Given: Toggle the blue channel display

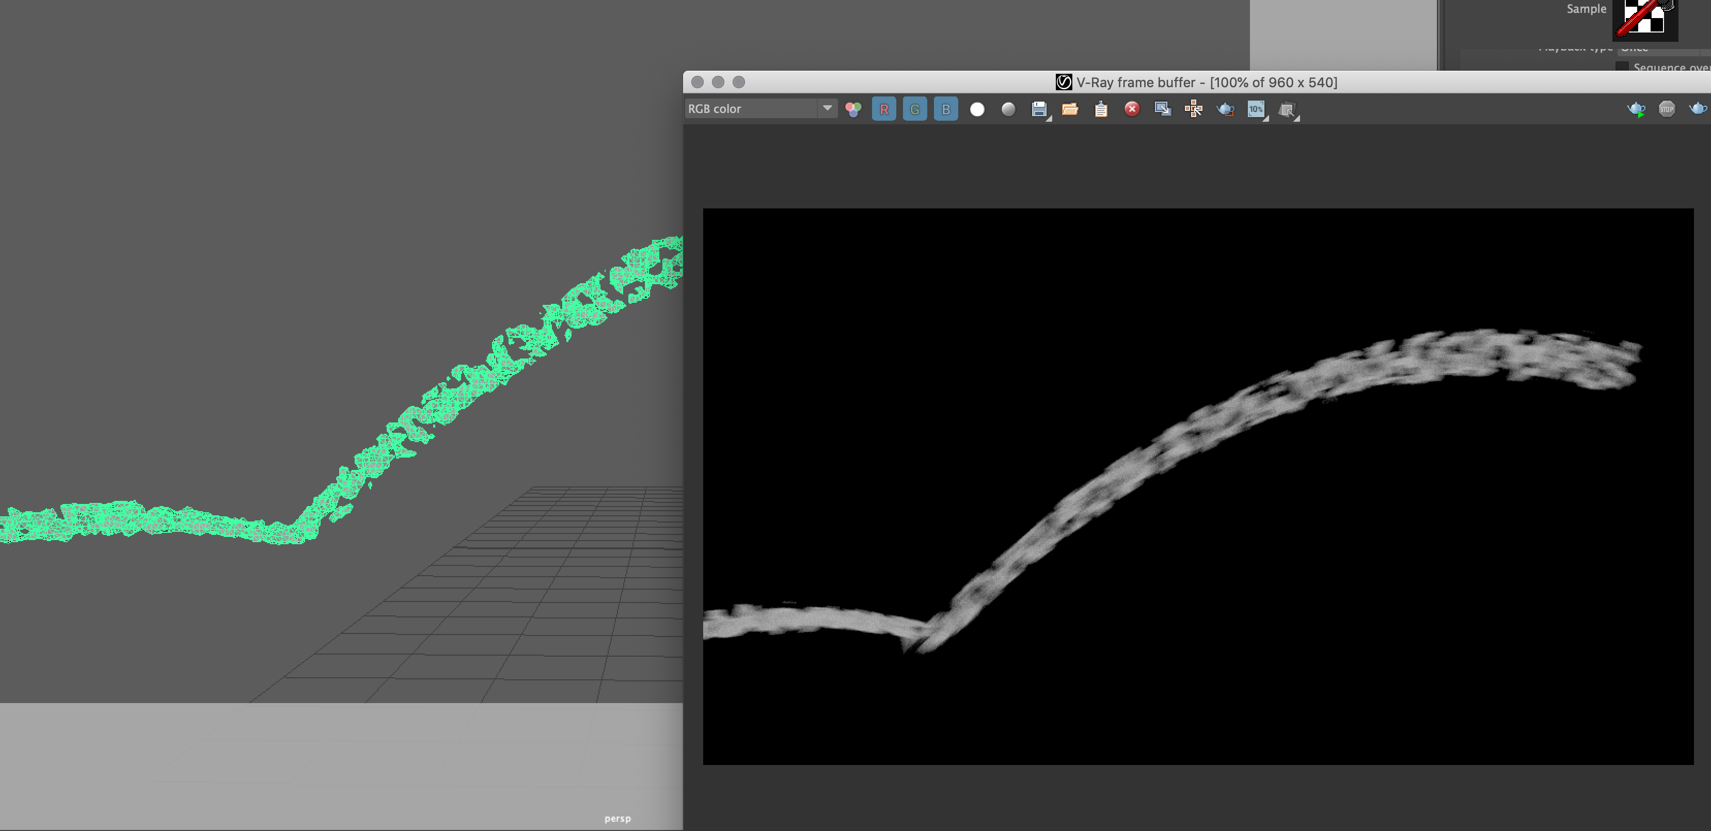Looking at the screenshot, I should (x=945, y=109).
